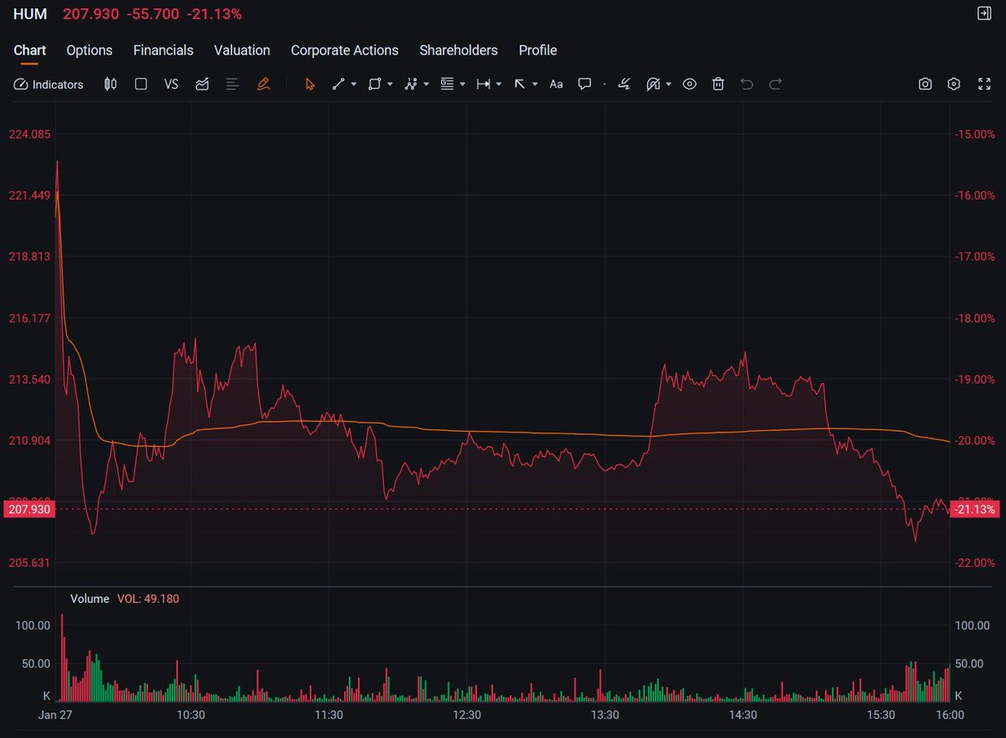Viewport: 1006px width, 738px height.
Task: Click the VOL: 49.180 value
Action: 148,599
